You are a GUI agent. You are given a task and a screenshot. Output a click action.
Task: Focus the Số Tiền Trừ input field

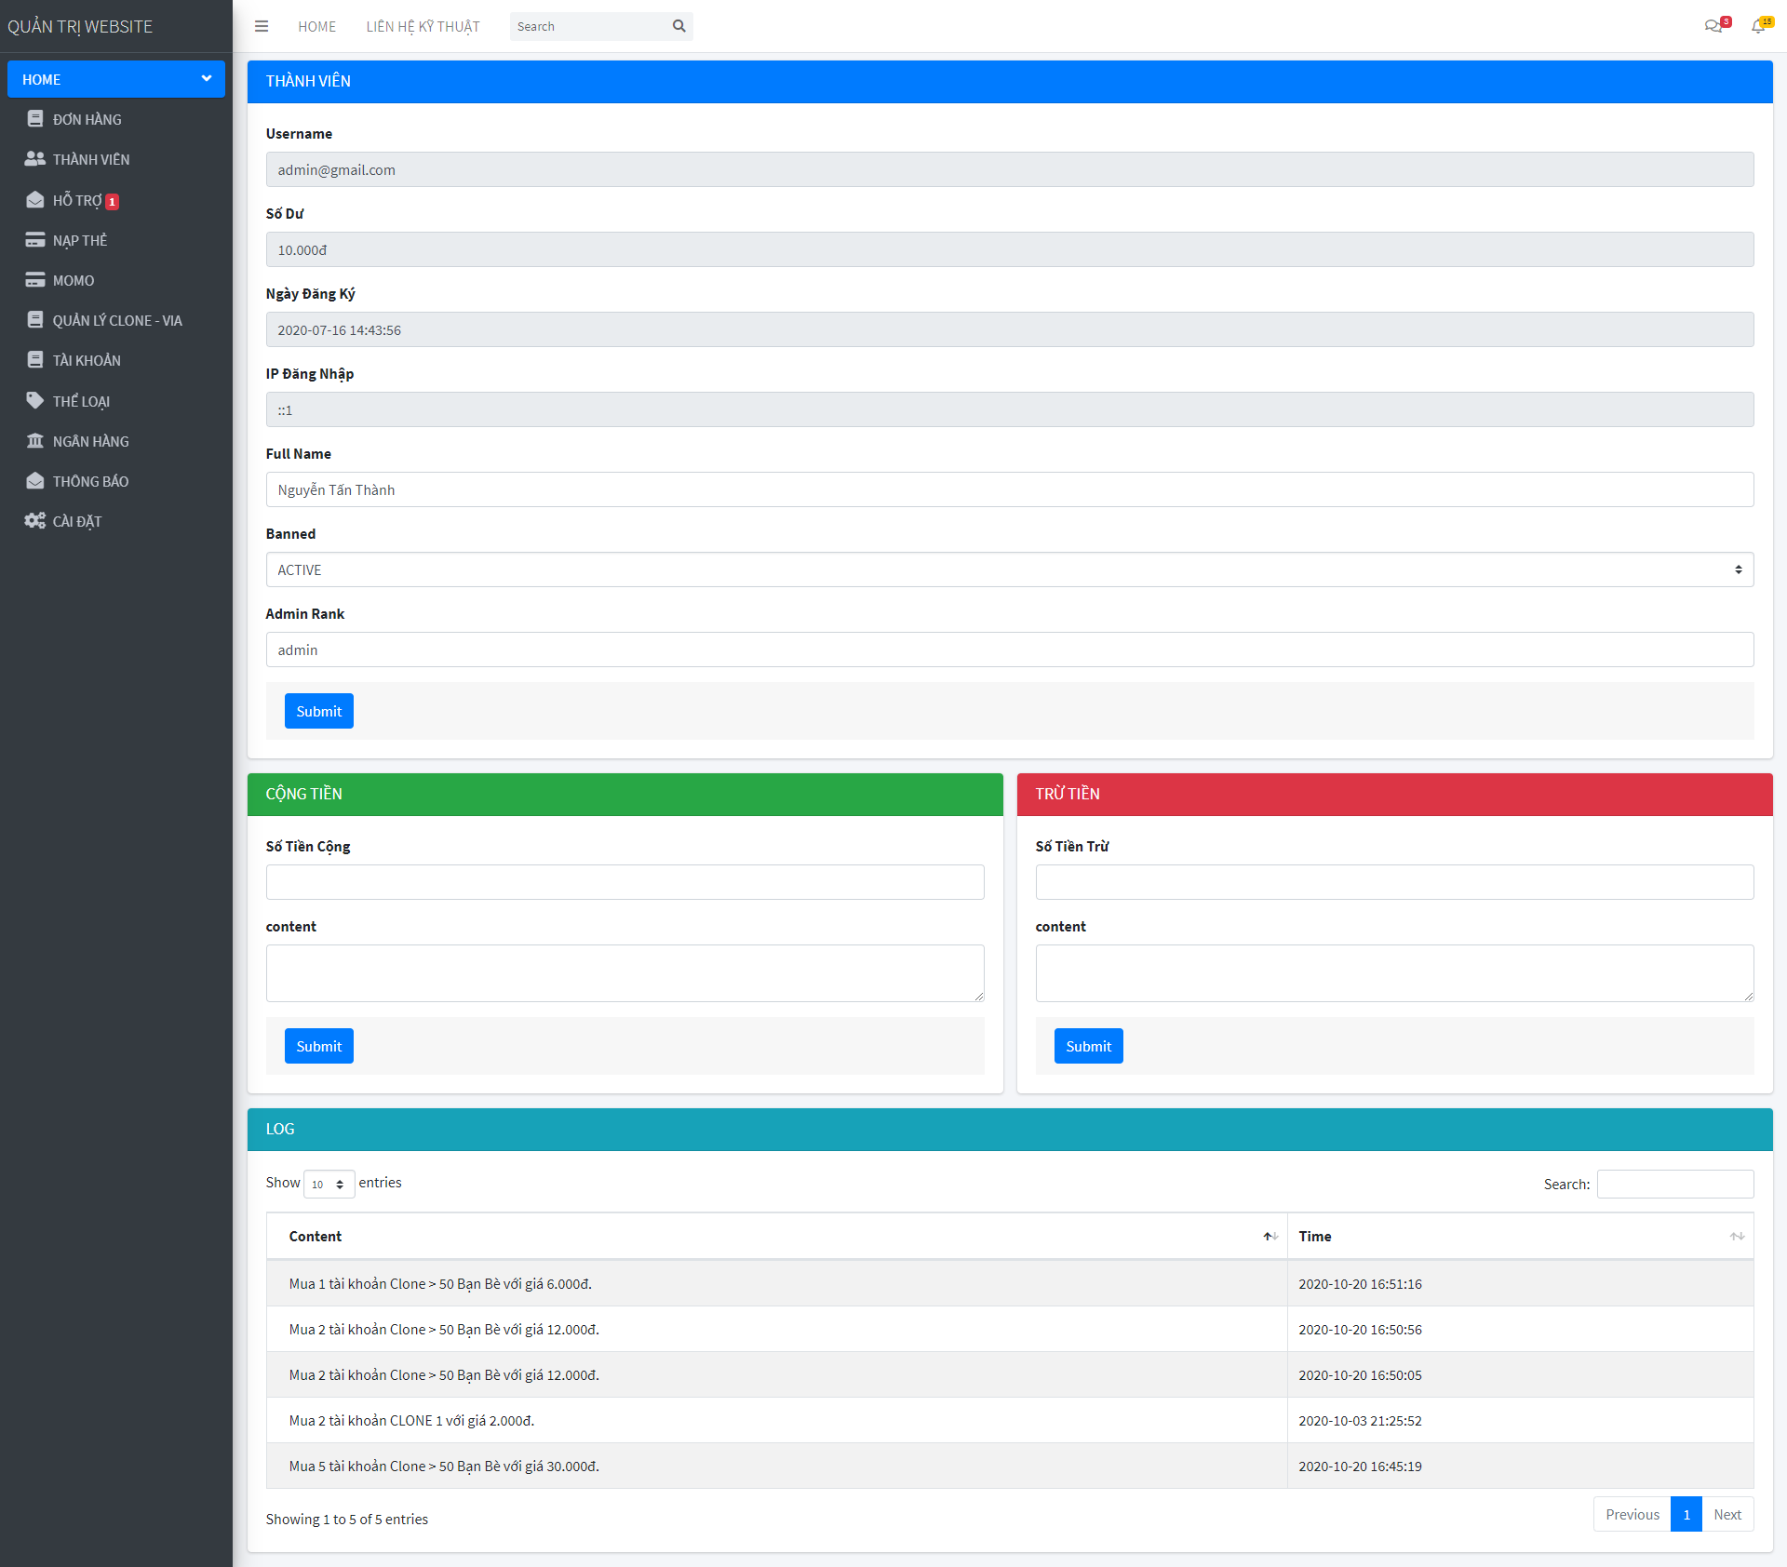[1393, 882]
